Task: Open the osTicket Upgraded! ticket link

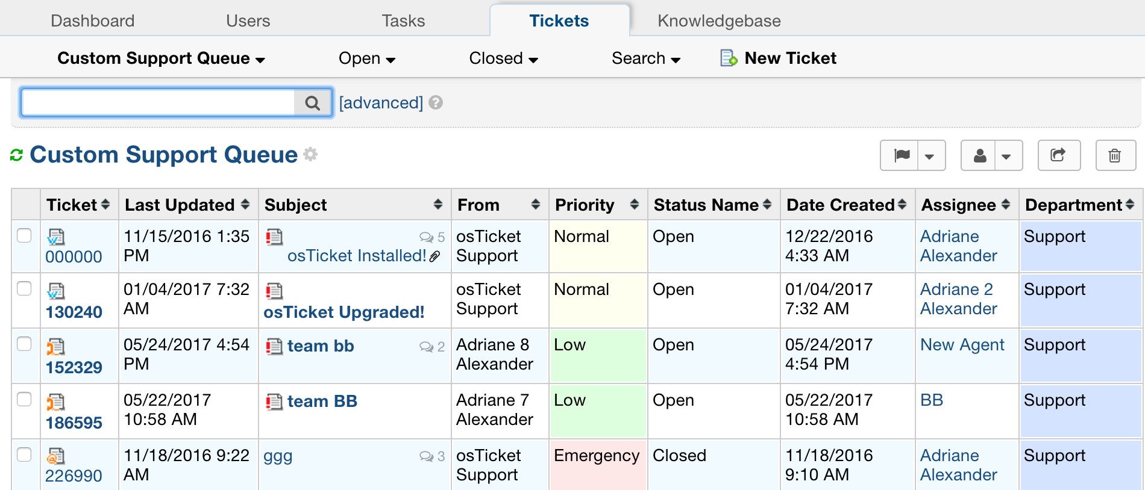Action: 343,312
